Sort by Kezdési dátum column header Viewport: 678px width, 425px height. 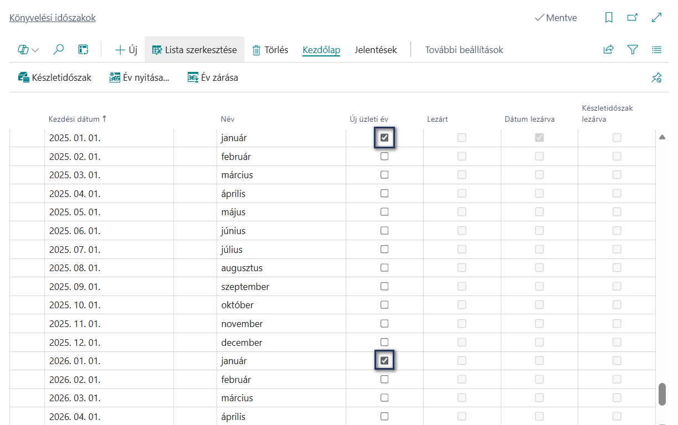(x=78, y=119)
